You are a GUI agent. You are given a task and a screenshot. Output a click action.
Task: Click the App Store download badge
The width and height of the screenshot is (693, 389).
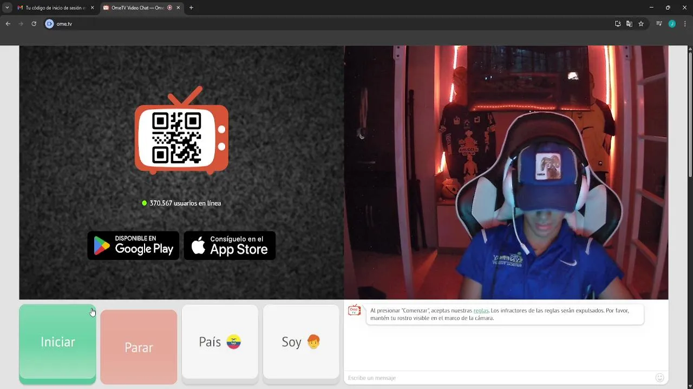click(x=230, y=246)
